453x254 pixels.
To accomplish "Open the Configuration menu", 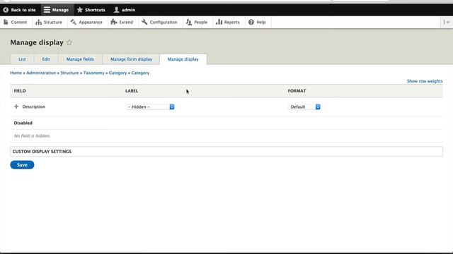I will click(159, 22).
